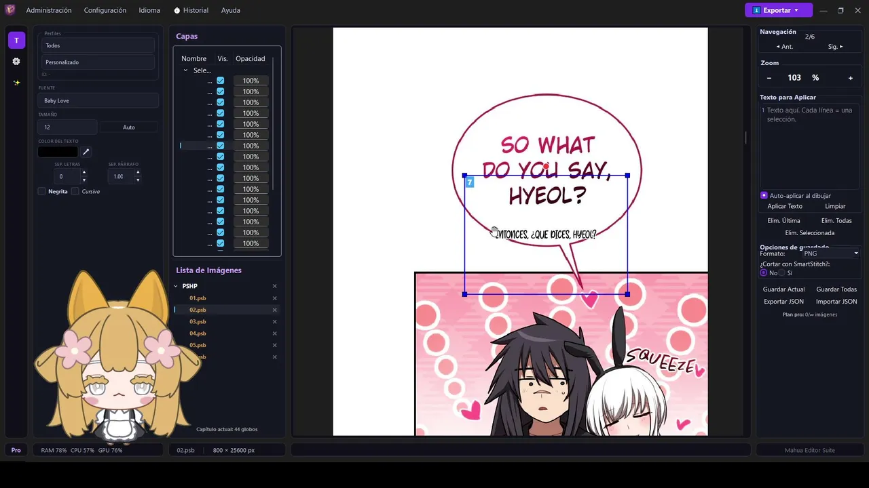Image resolution: width=869 pixels, height=488 pixels.
Task: Click the zoom percentage value 103
Action: tap(794, 78)
